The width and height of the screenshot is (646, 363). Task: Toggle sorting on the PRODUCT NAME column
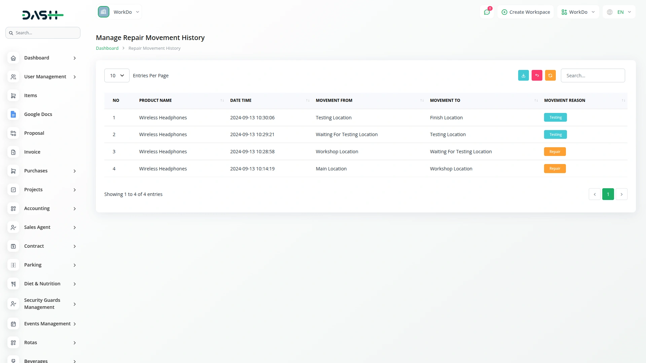[x=222, y=100]
